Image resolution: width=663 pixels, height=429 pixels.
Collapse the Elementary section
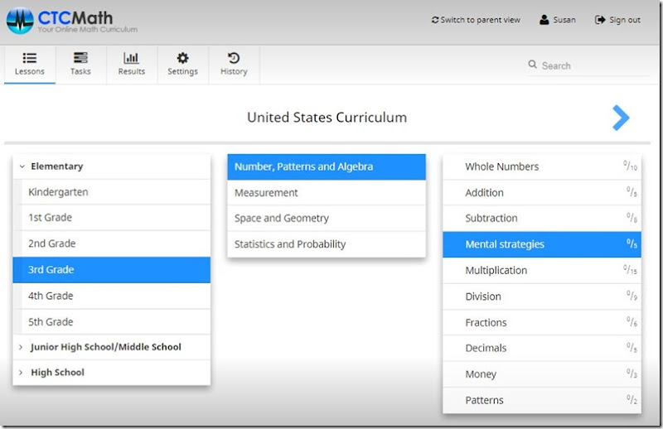coord(22,166)
